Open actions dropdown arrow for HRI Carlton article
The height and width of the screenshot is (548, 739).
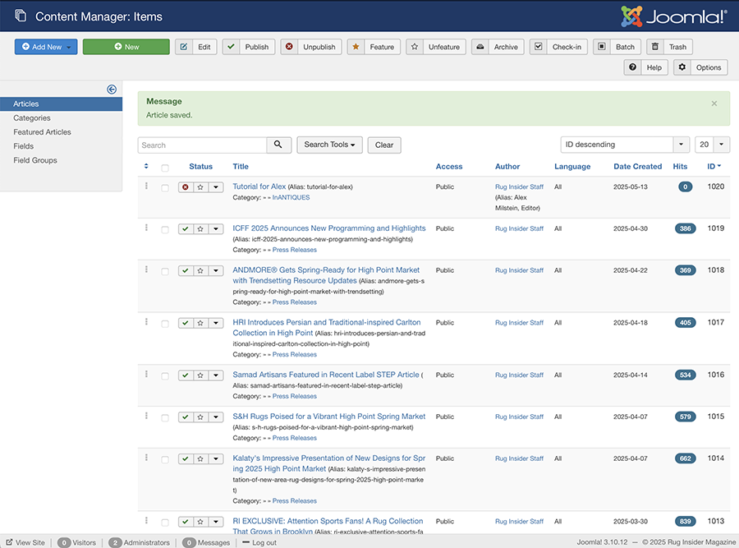pyautogui.click(x=216, y=324)
